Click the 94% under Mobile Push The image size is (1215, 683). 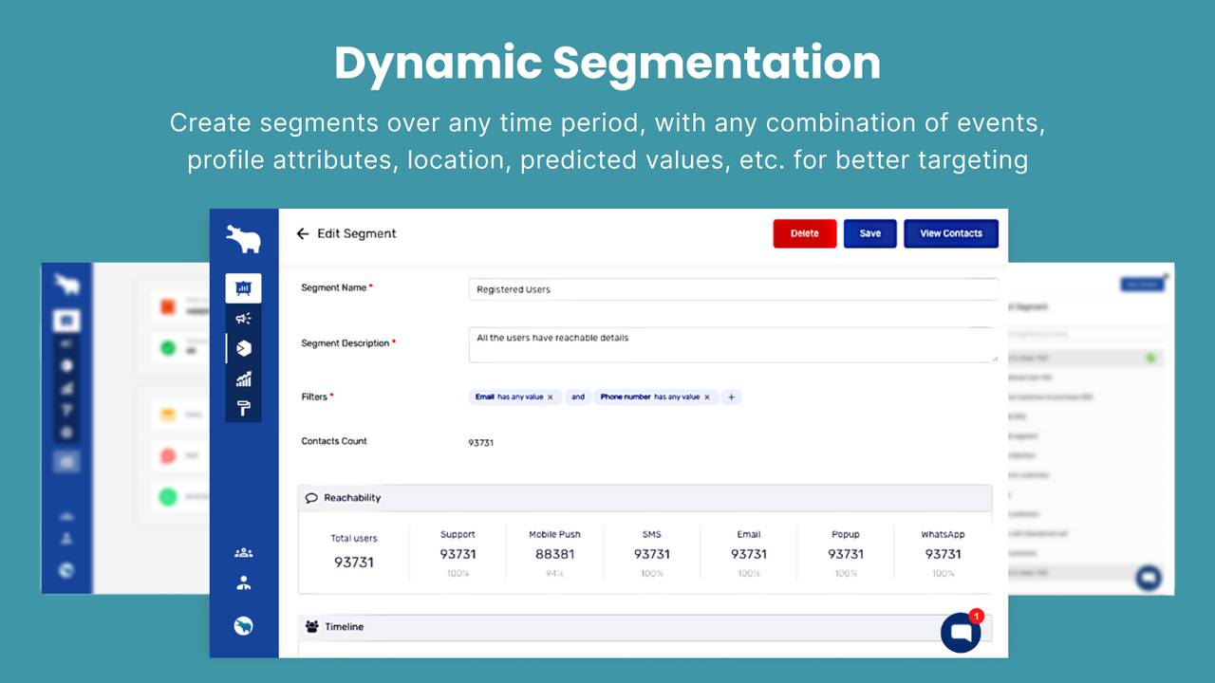[x=555, y=574]
